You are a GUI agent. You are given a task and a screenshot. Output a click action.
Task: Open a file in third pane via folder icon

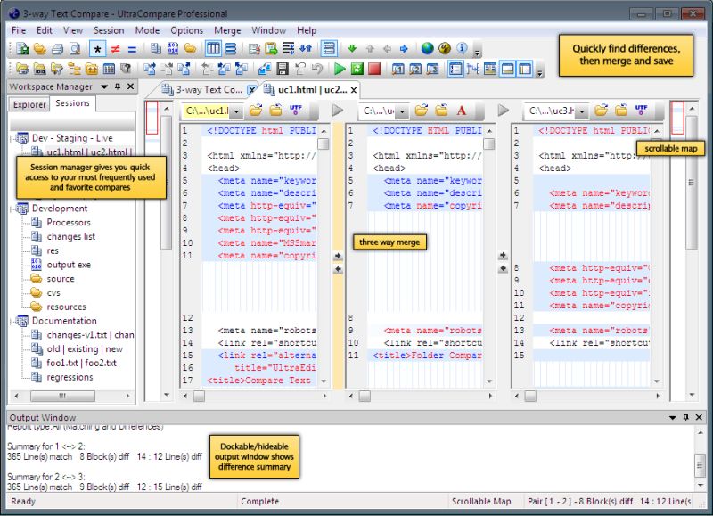pyautogui.click(x=601, y=111)
